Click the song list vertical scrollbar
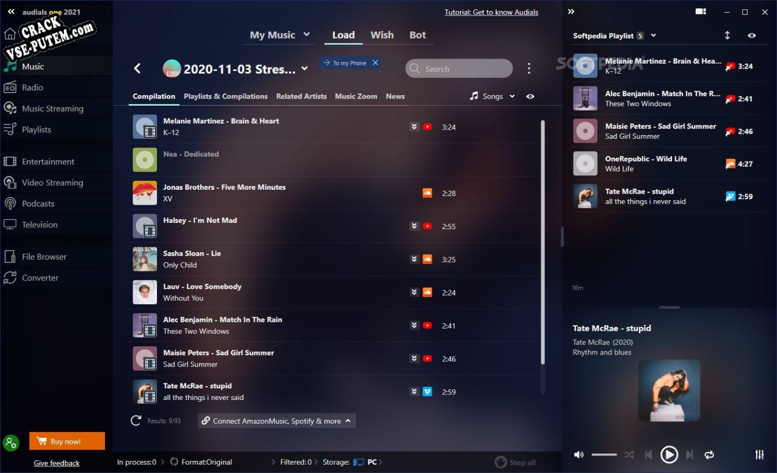The width and height of the screenshot is (777, 473). [x=542, y=242]
